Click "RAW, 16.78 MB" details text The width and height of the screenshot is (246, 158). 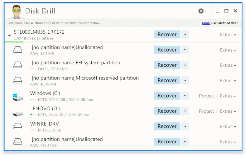43,84
